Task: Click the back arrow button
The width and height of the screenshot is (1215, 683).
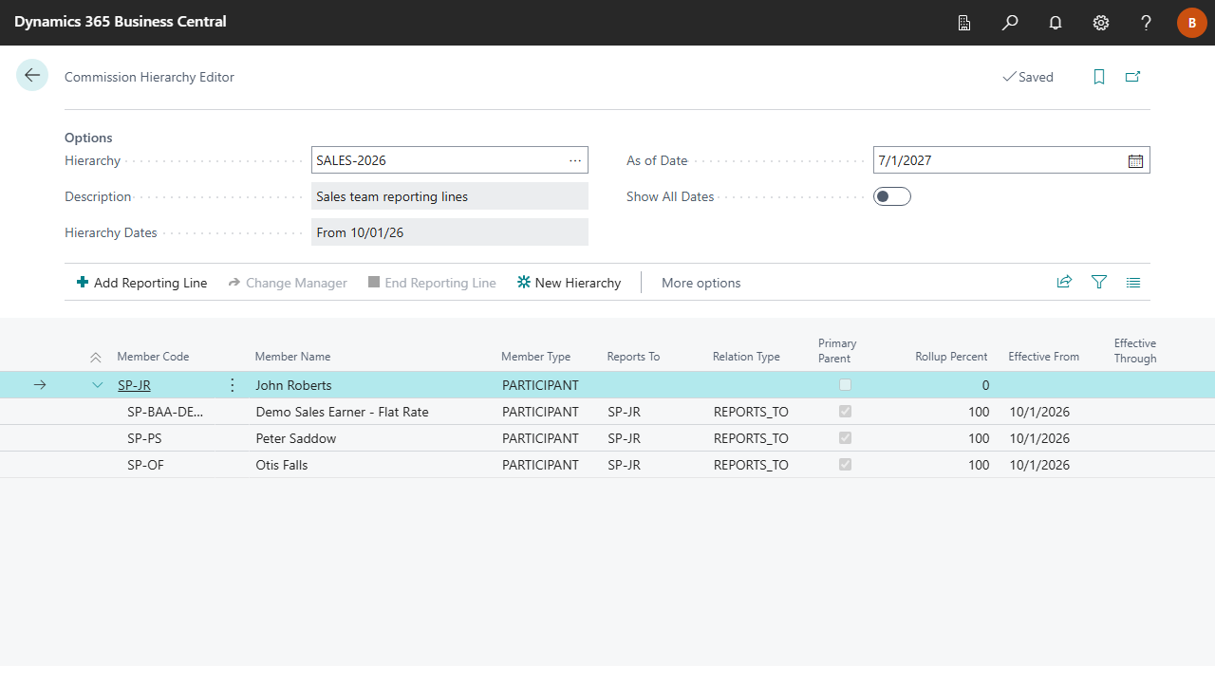Action: click(32, 76)
